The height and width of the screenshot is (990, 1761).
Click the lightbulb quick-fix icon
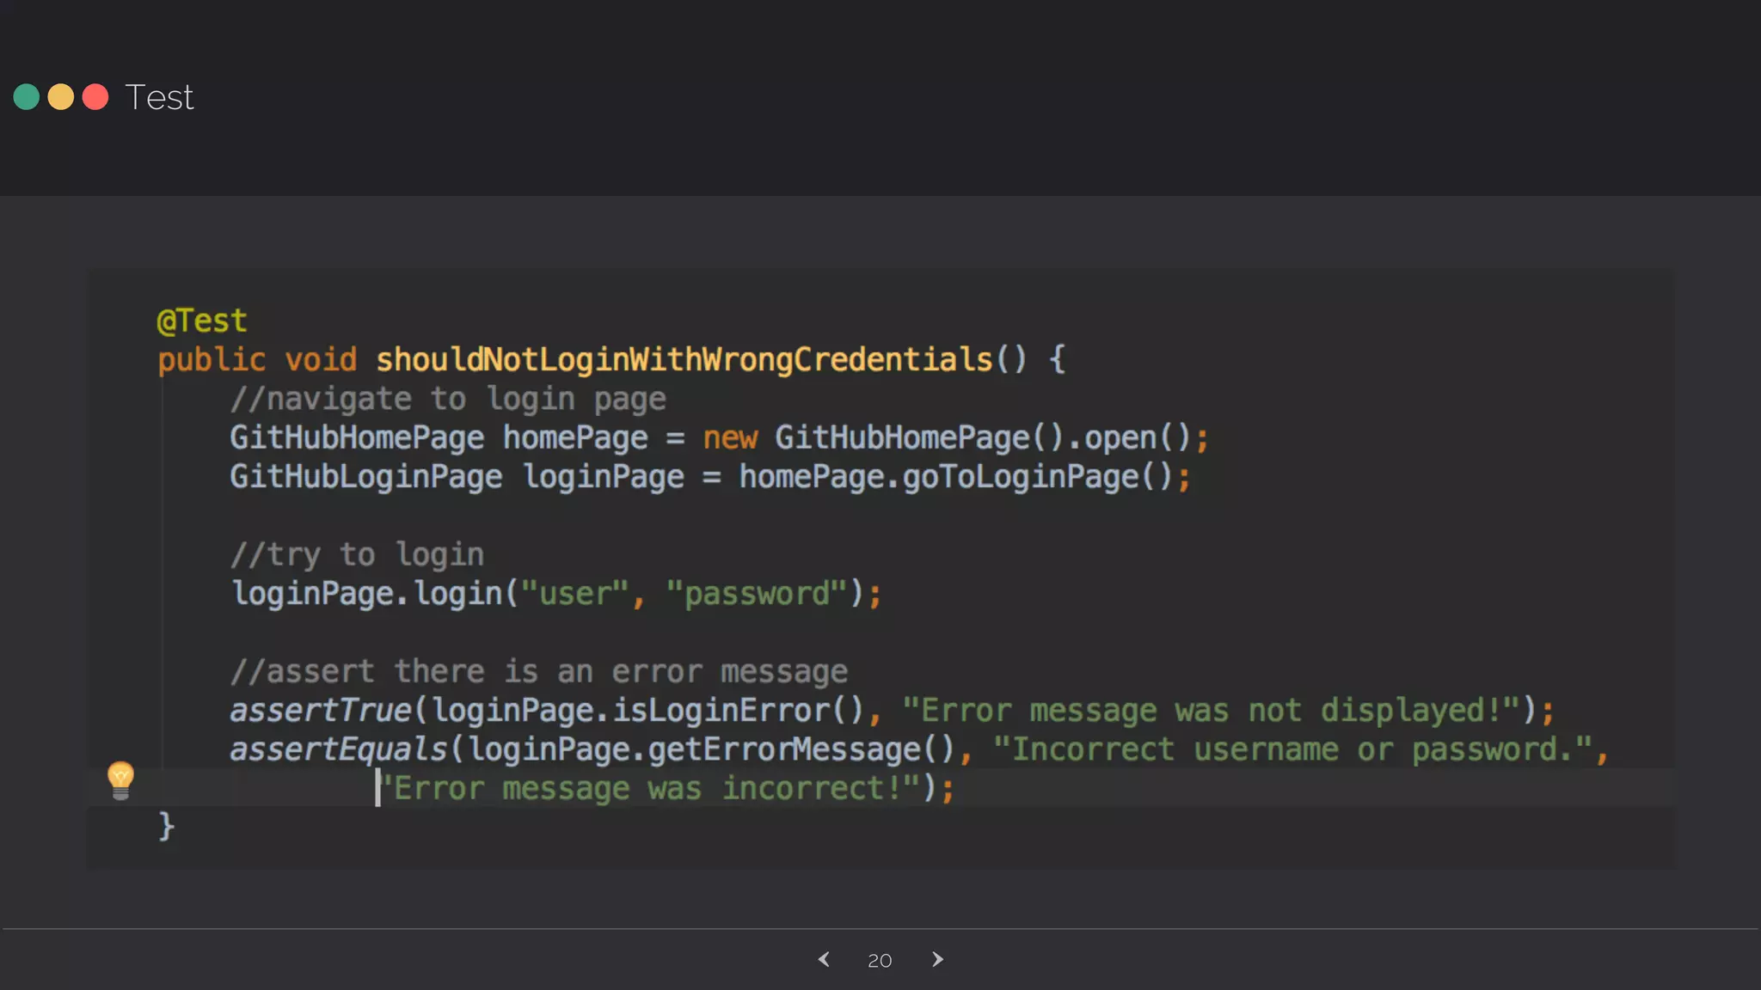120,779
